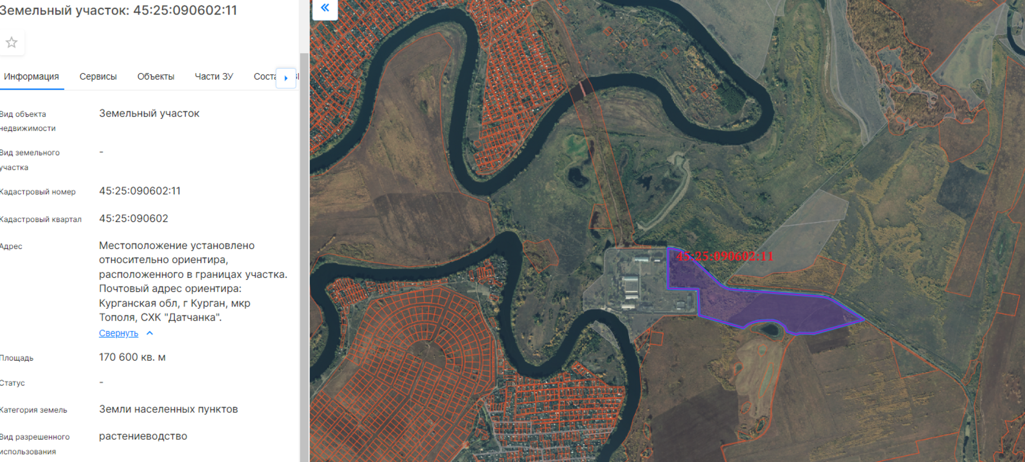Switch to the Информация tab

click(x=32, y=77)
